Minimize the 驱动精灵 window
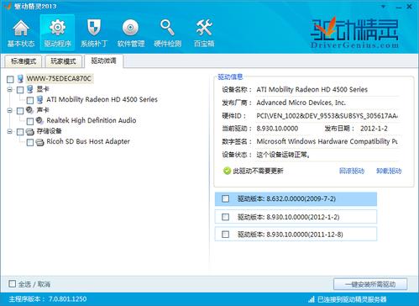Image resolution: width=419 pixels, height=306 pixels. point(399,7)
